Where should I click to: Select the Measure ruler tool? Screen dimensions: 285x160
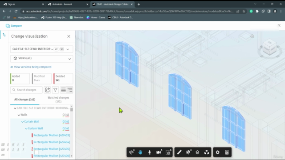(x=179, y=152)
